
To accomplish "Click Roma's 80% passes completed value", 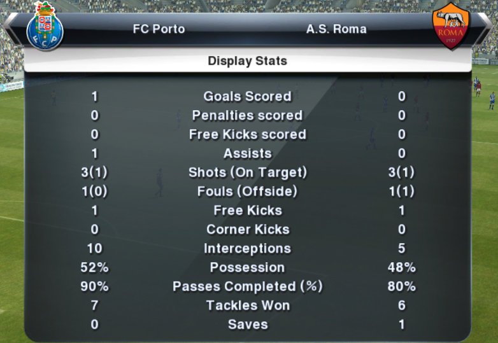I will coord(401,286).
